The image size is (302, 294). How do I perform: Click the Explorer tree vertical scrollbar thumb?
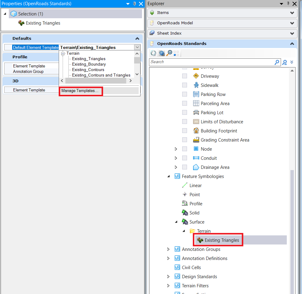point(292,232)
